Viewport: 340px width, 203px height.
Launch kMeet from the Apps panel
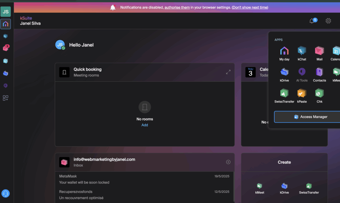pyautogui.click(x=336, y=75)
